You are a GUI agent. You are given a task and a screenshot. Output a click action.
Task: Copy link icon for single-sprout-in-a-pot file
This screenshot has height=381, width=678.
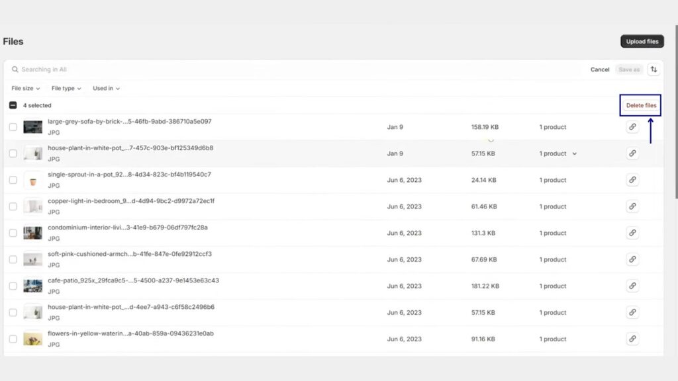click(632, 179)
